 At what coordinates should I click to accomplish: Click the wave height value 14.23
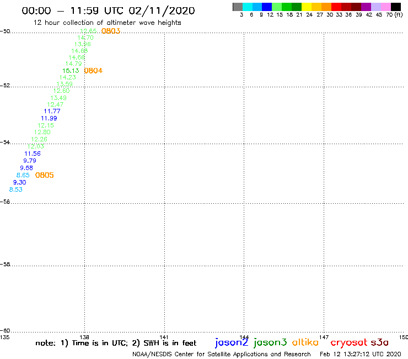pyautogui.click(x=68, y=77)
